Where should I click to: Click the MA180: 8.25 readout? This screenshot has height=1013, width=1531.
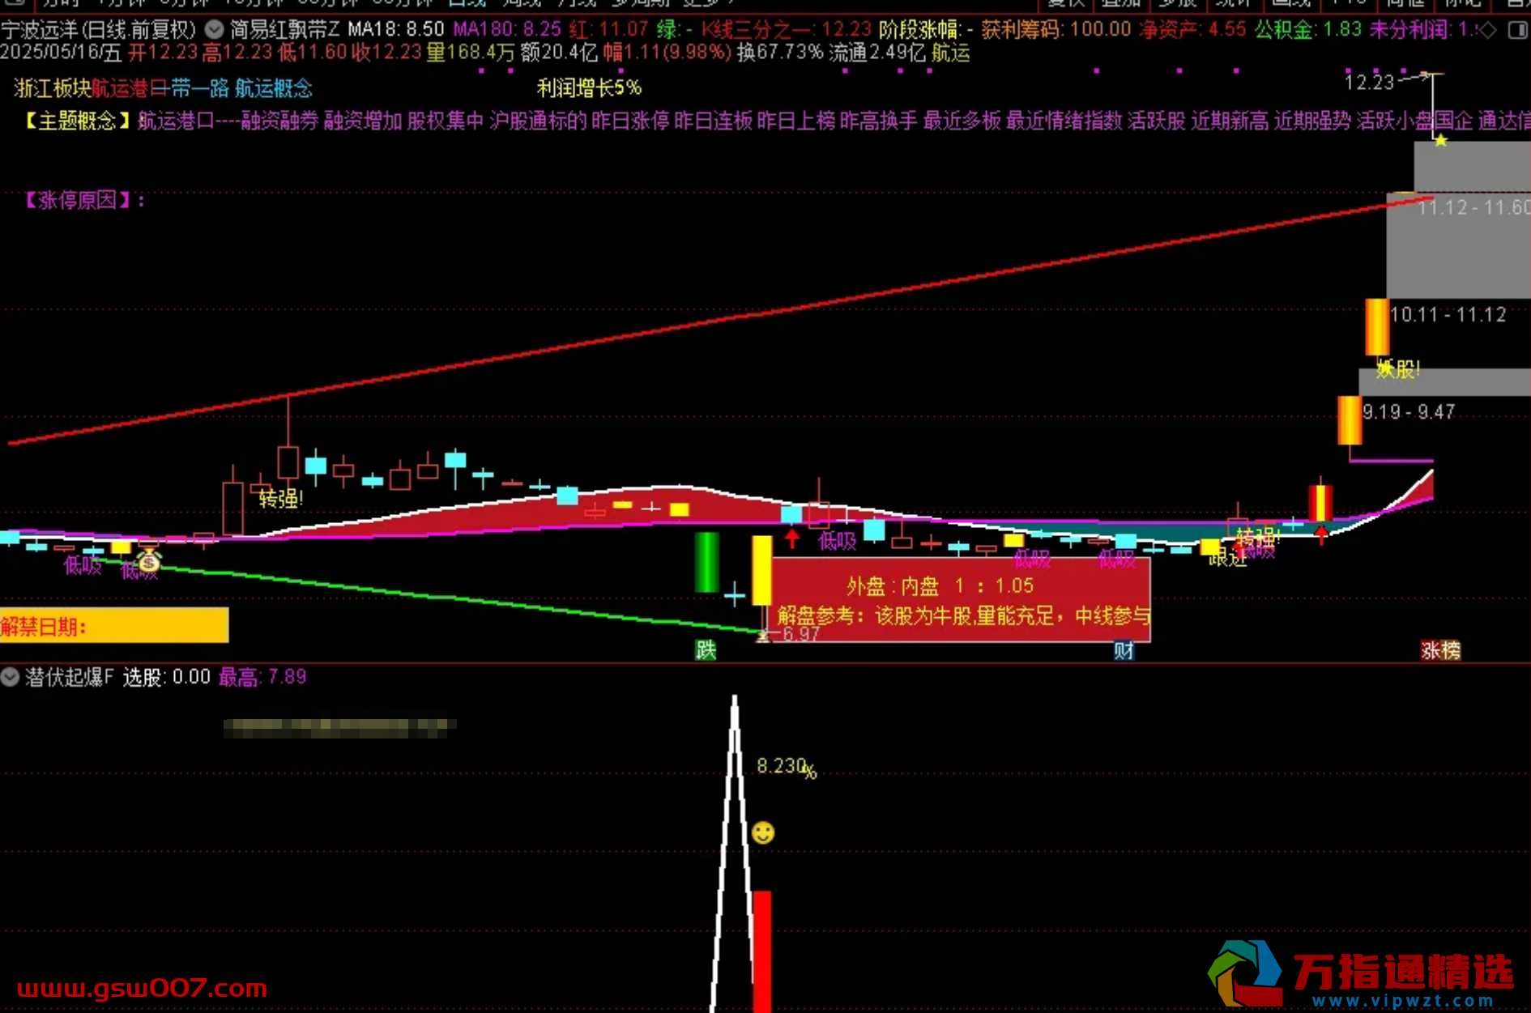[507, 30]
